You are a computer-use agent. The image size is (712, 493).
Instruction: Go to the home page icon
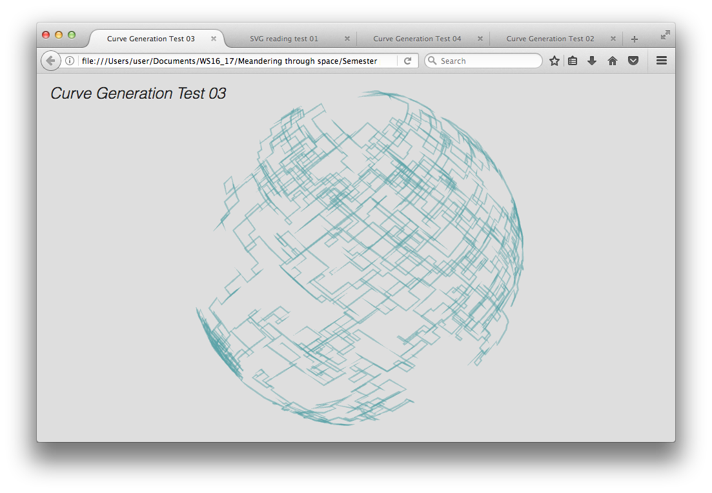pos(613,61)
